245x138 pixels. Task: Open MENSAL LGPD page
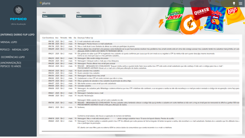click(x=9, y=42)
